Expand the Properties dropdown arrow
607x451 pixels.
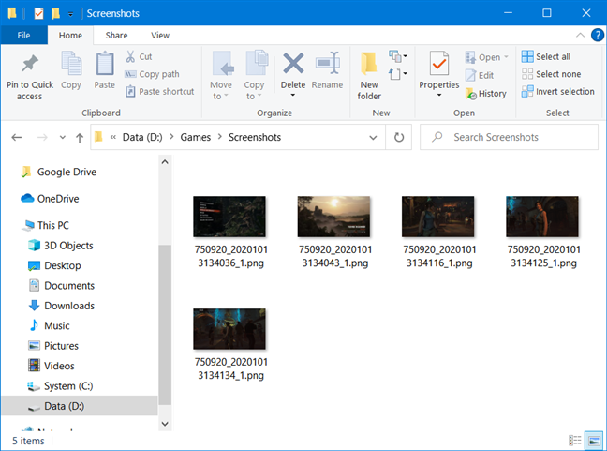coord(439,96)
